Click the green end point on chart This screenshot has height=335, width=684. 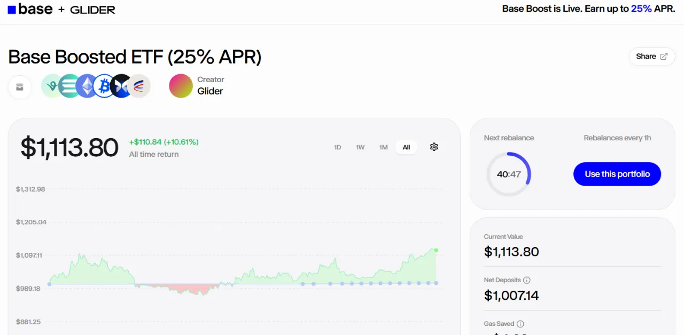[436, 250]
